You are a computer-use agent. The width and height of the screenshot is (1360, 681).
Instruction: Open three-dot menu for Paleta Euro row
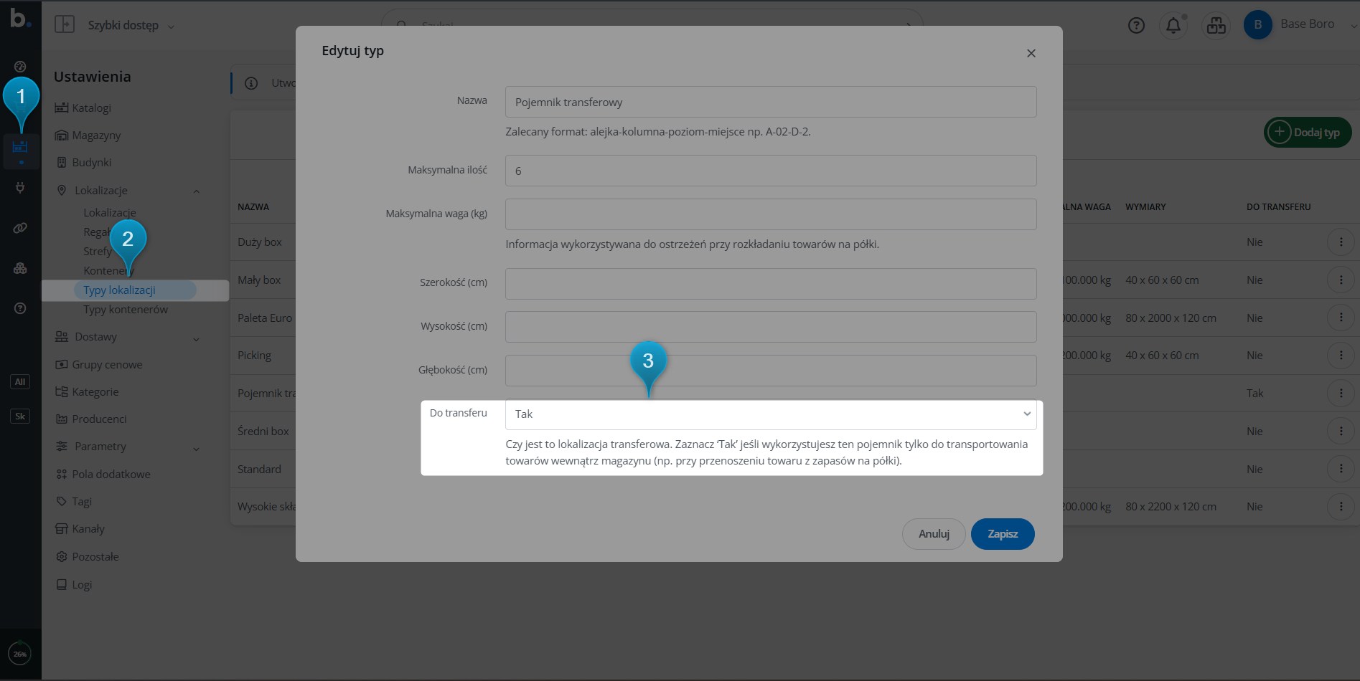coord(1340,318)
